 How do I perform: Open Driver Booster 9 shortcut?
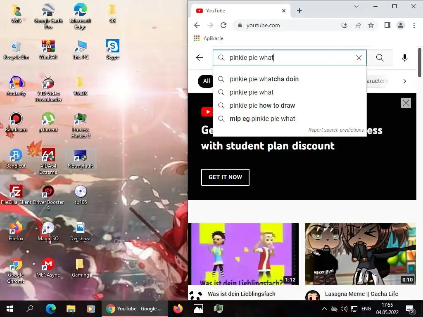pos(48,198)
